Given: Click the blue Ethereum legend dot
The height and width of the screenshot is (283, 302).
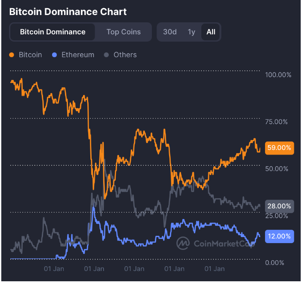Looking at the screenshot, I should pos(54,55).
